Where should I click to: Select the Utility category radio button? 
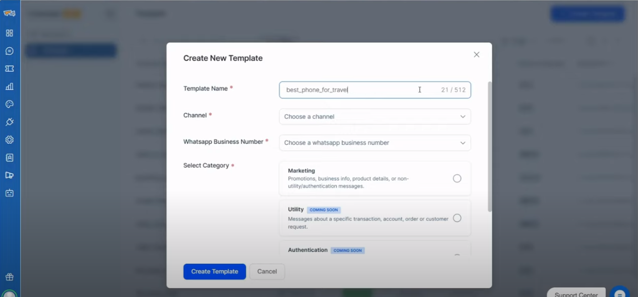click(457, 218)
